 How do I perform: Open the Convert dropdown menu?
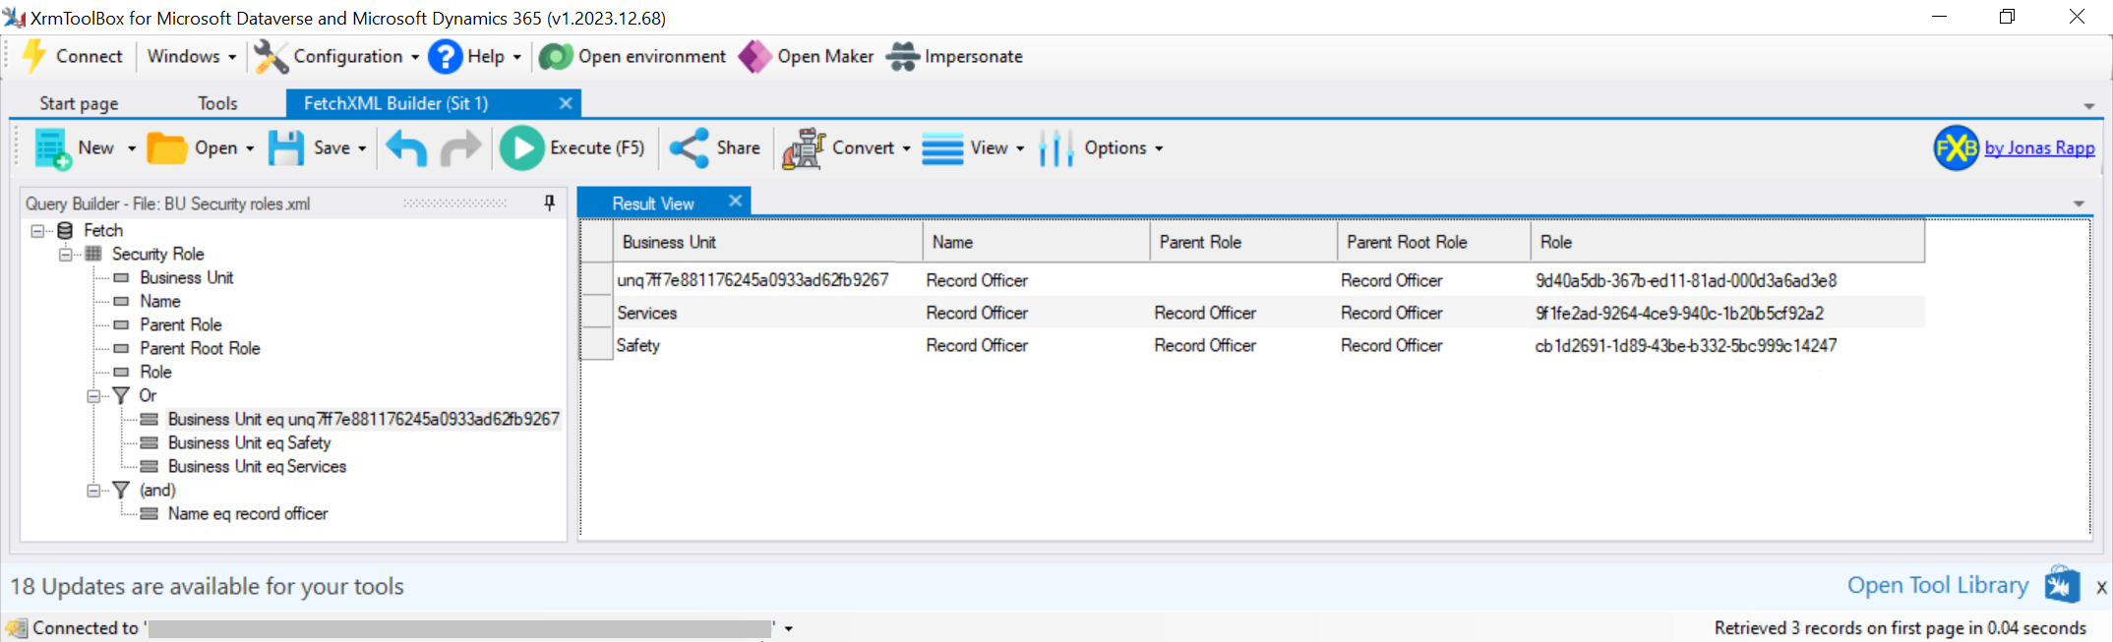[x=906, y=148]
